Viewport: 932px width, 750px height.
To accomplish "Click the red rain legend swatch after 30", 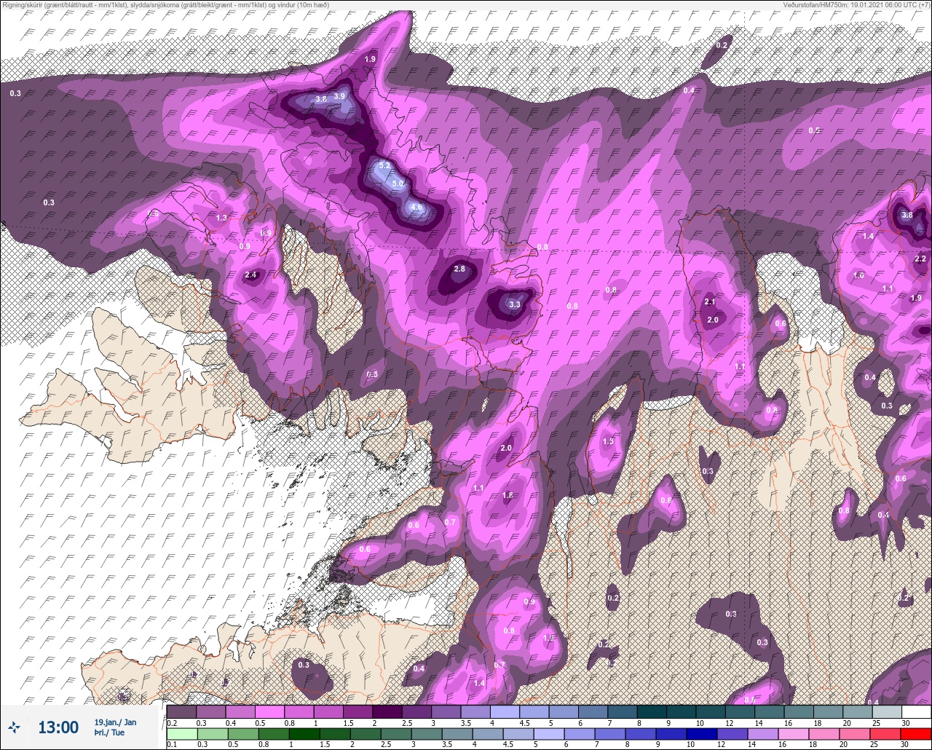I will point(916,733).
